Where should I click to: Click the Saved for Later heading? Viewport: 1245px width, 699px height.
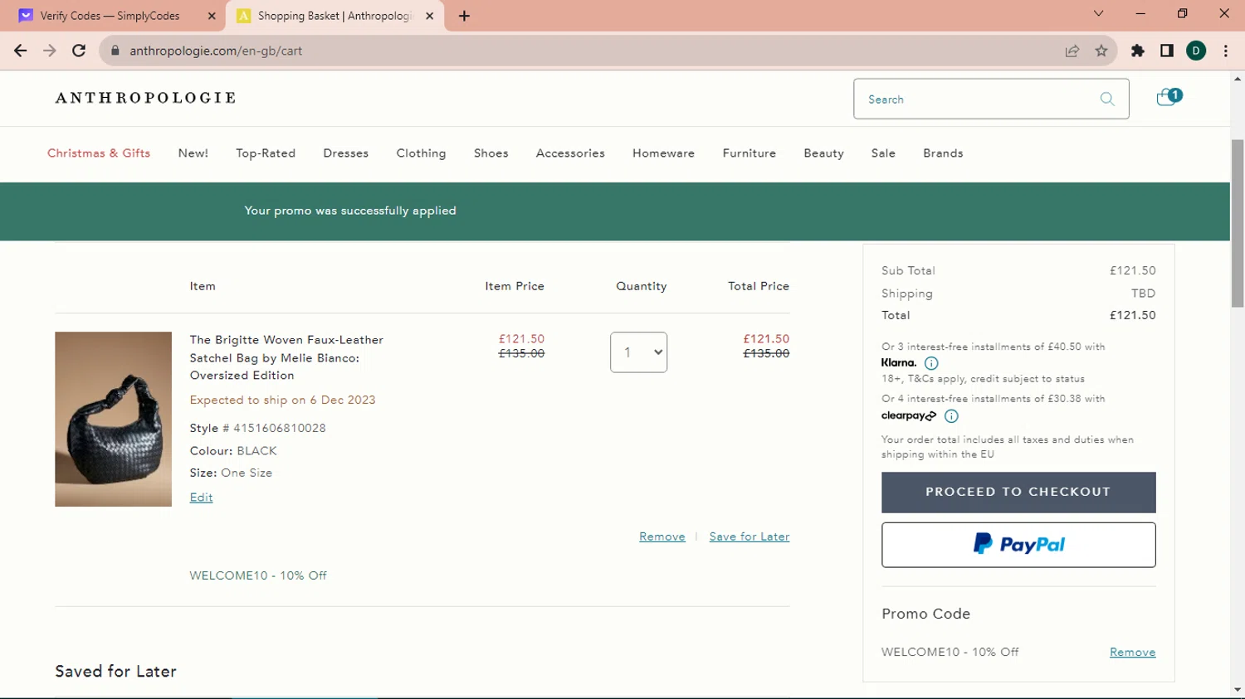pyautogui.click(x=115, y=672)
